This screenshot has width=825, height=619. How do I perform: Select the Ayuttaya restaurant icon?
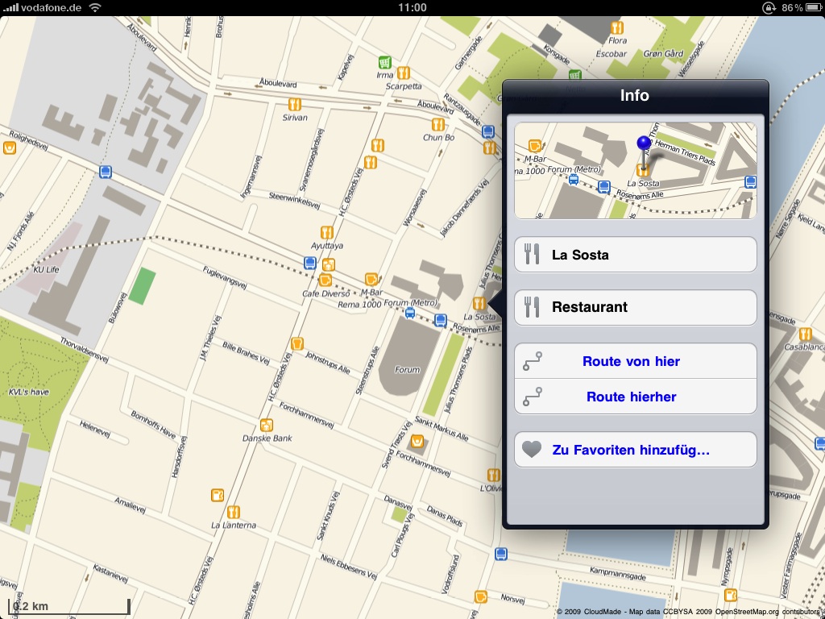tap(326, 231)
